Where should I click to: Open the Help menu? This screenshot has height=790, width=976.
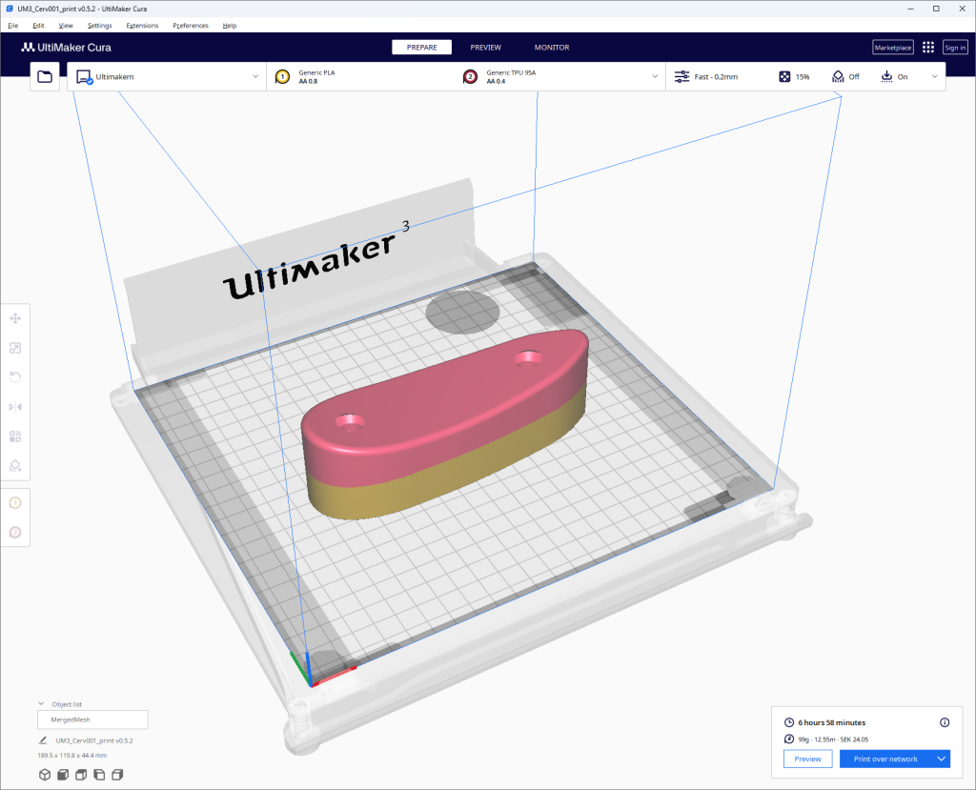pos(230,26)
